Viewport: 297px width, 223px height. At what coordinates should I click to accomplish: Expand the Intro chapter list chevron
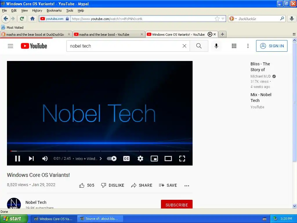101,159
